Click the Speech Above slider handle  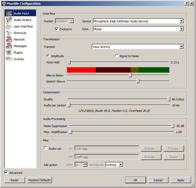coord(138,81)
